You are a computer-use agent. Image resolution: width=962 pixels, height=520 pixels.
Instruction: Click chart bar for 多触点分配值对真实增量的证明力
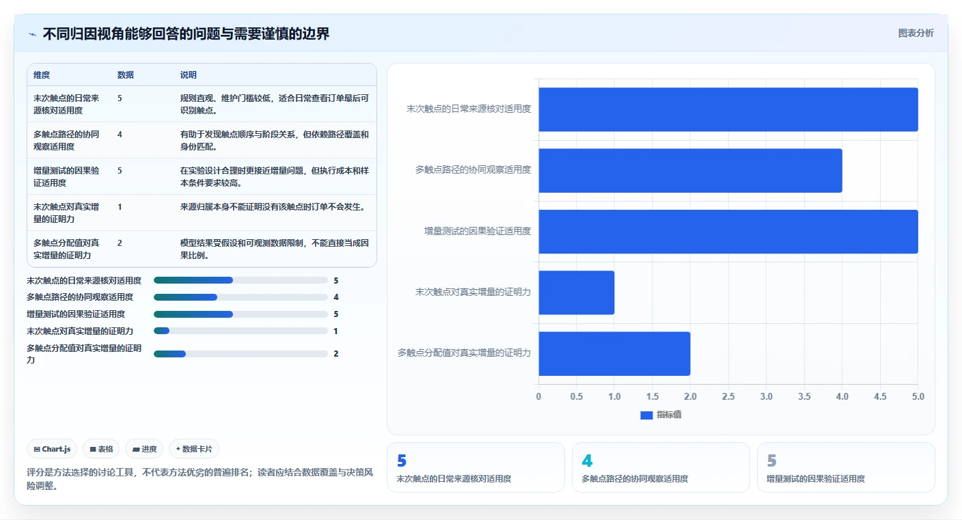(614, 353)
